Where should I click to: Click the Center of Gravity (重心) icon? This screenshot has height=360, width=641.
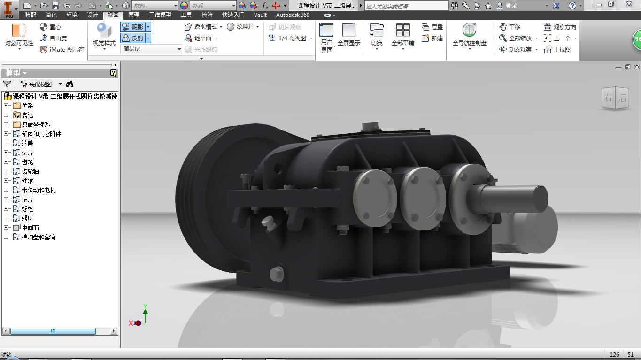click(x=44, y=27)
